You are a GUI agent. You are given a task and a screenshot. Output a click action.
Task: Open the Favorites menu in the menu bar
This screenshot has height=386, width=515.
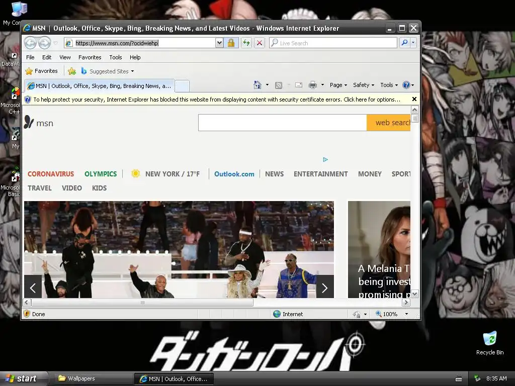pos(90,57)
